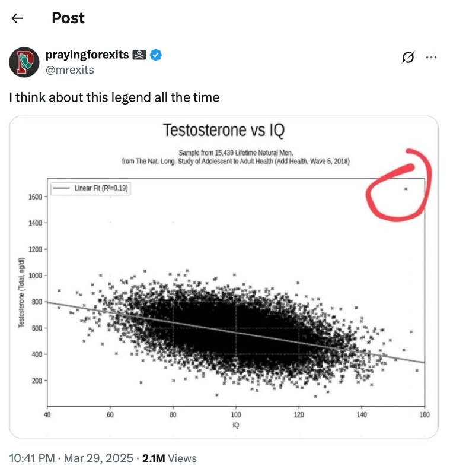This screenshot has width=450, height=475.
Task: Click the red-circled outlier data point
Action: [406, 189]
